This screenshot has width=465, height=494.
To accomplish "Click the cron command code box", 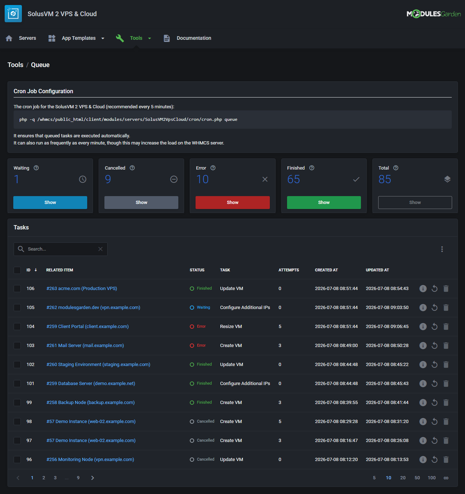I will (x=232, y=119).
